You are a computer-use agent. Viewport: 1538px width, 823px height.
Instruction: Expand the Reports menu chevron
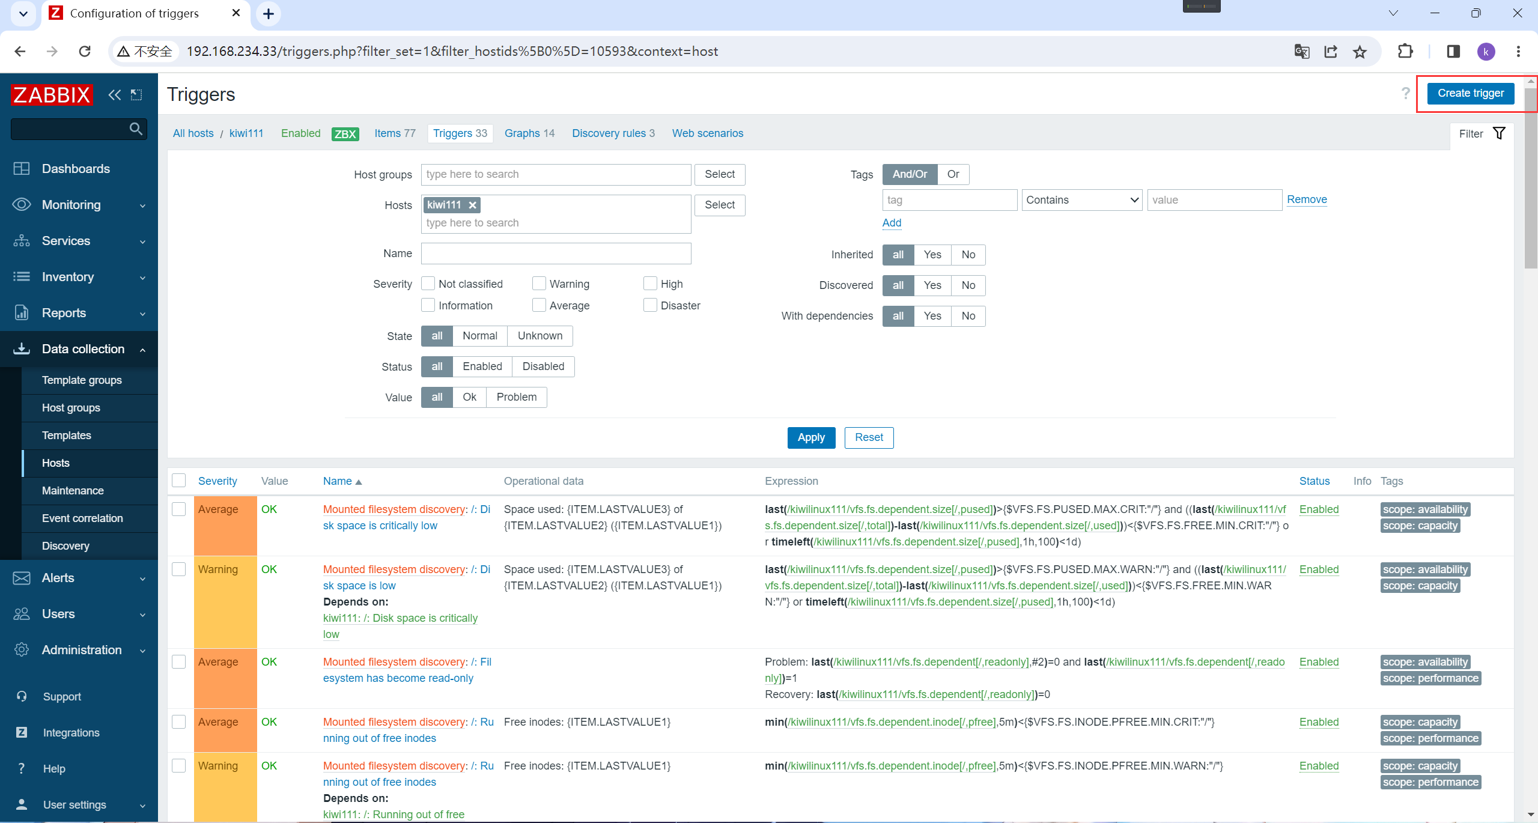click(x=143, y=314)
